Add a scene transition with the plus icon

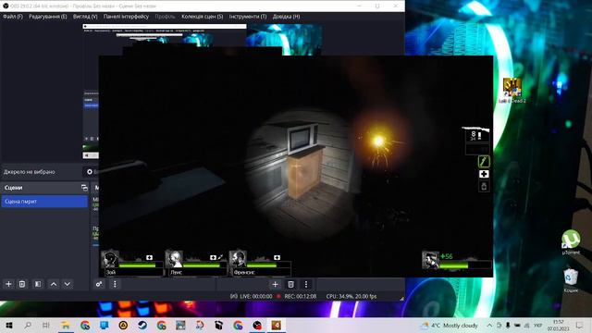click(x=275, y=284)
